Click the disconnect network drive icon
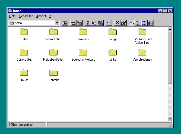181x134 pixels. 80,23
